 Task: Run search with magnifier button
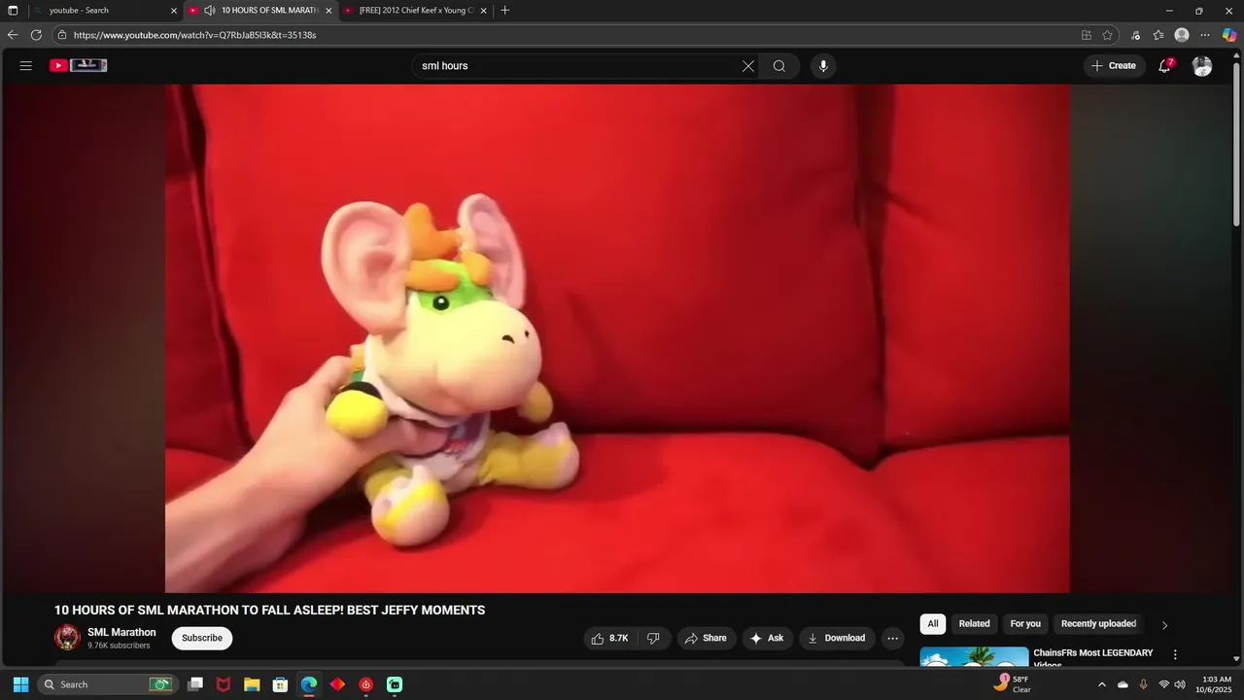tap(779, 66)
